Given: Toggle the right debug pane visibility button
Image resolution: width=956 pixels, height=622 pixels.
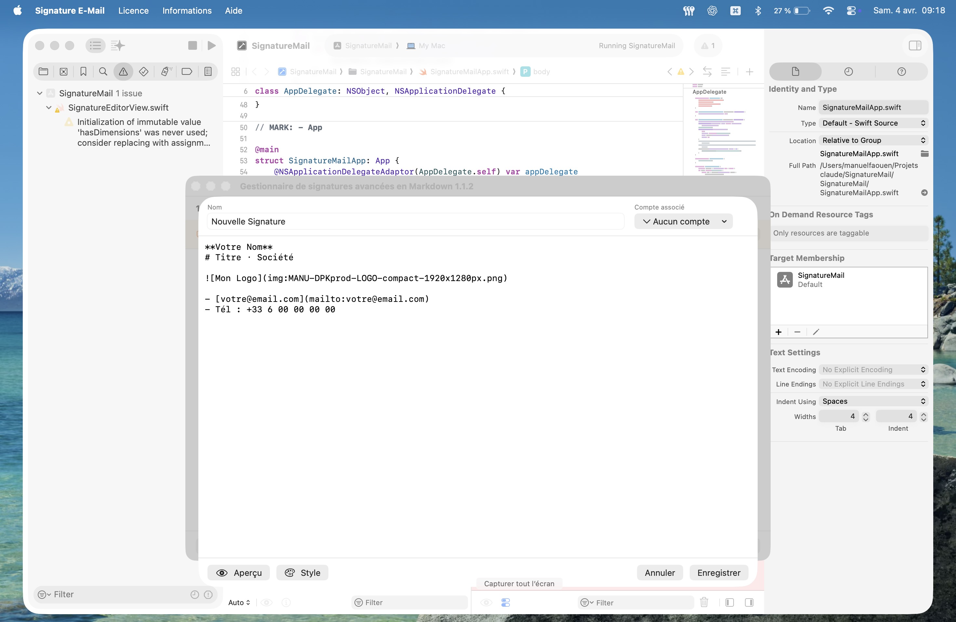Looking at the screenshot, I should (x=749, y=602).
